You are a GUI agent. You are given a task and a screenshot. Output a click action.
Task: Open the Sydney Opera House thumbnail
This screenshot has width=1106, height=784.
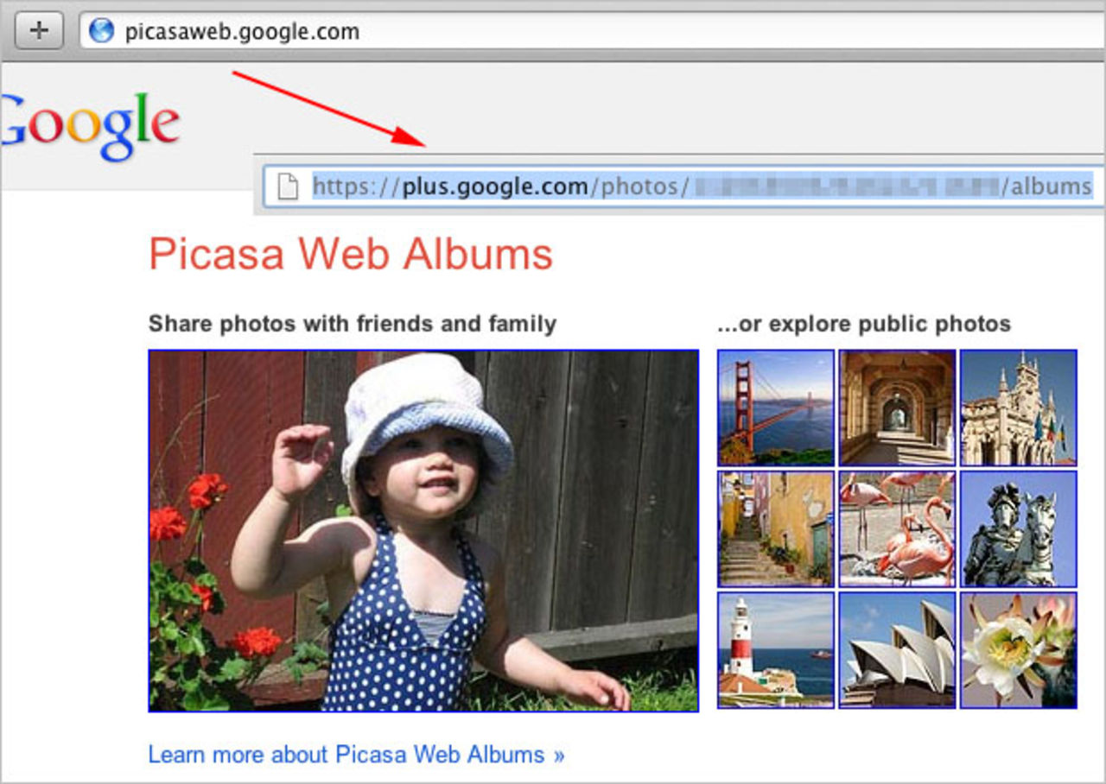896,650
